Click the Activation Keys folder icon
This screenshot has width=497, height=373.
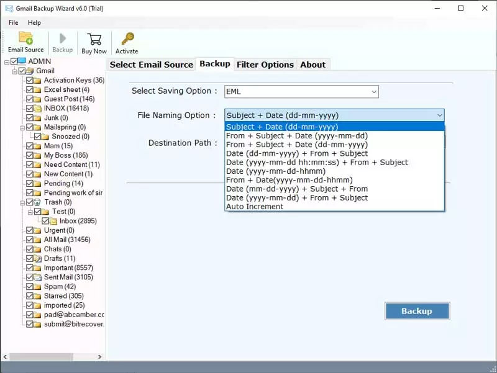(37, 81)
